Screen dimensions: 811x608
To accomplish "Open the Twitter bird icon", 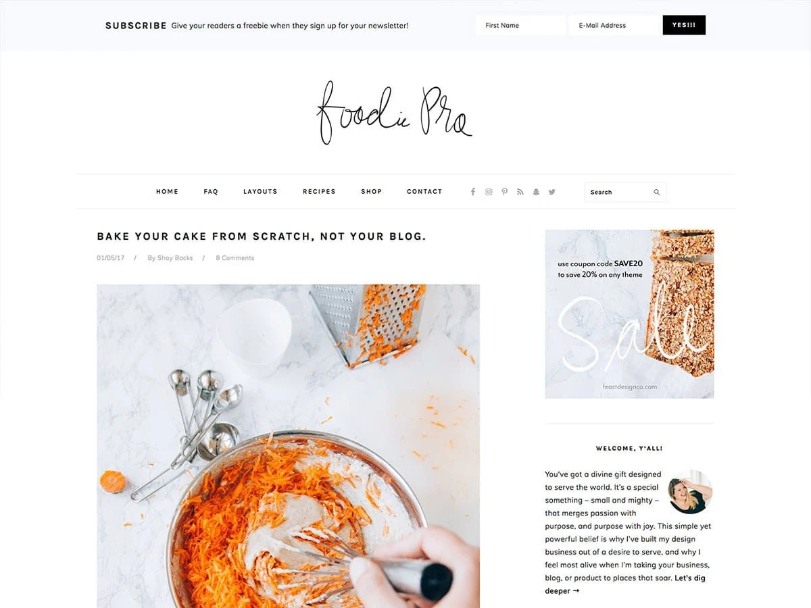I will tap(551, 192).
